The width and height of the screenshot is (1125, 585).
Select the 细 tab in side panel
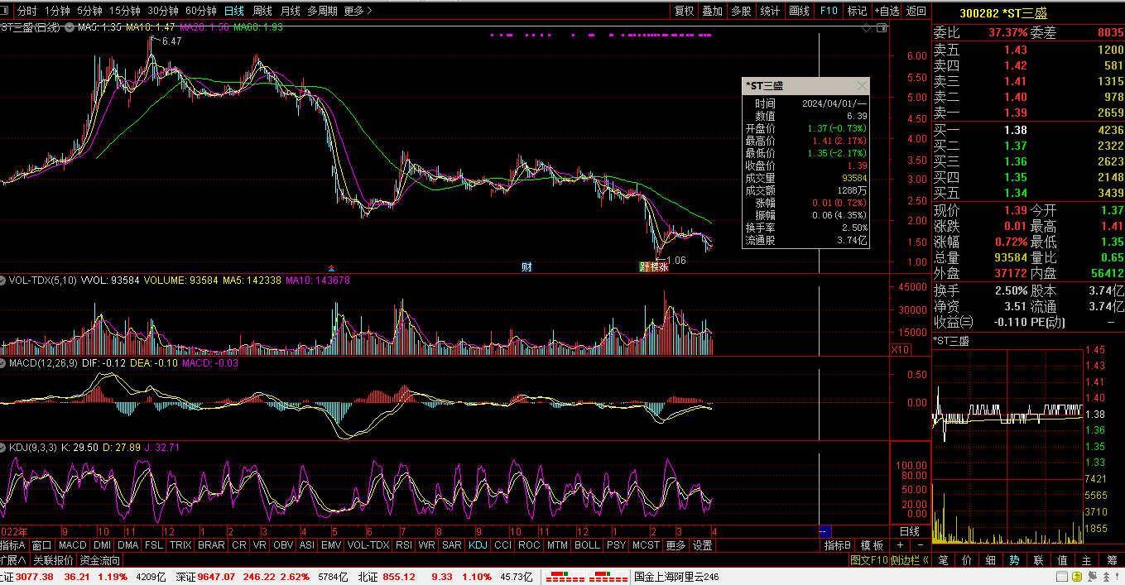991,560
